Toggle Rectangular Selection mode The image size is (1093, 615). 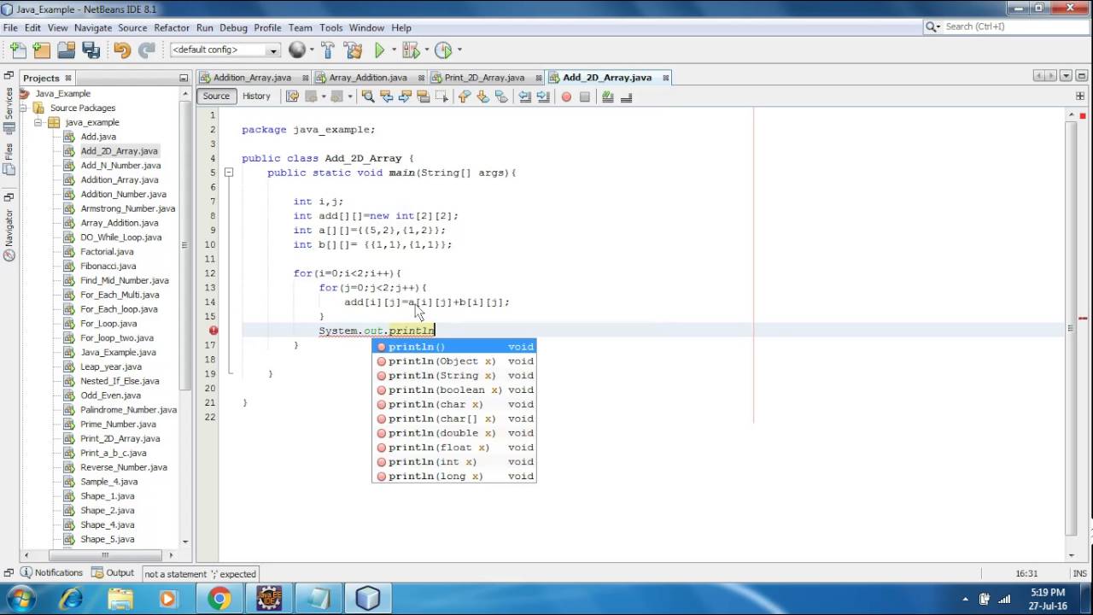tap(441, 97)
